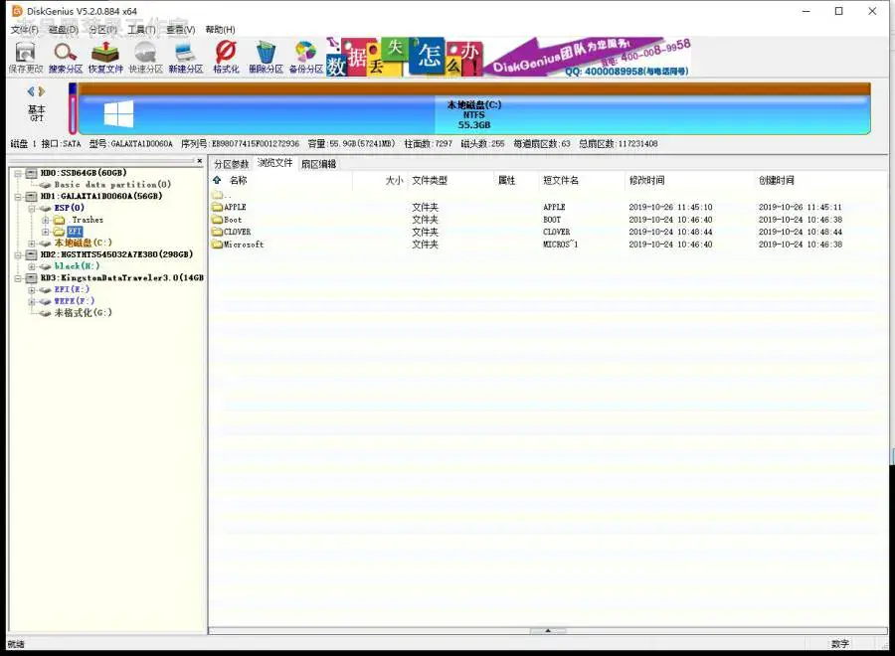Go to next disk with right arrow
This screenshot has height=656, width=895.
pos(41,91)
